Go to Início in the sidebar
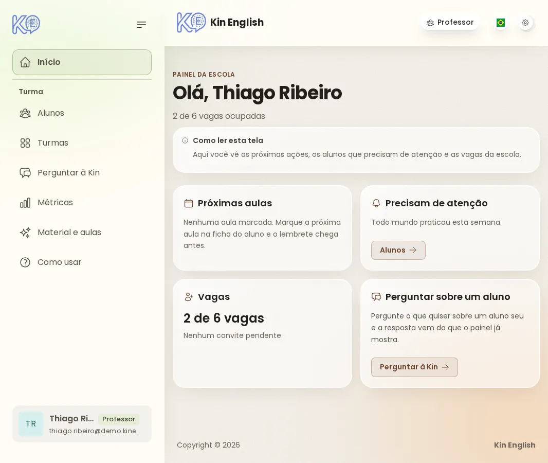The width and height of the screenshot is (548, 463). coord(82,62)
